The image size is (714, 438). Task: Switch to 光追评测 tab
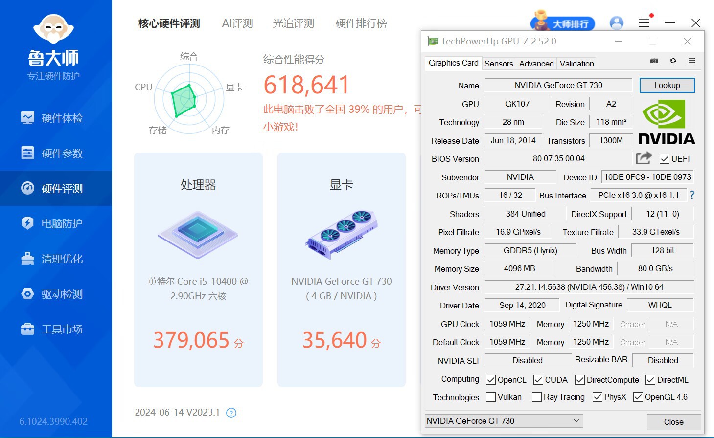(x=293, y=23)
